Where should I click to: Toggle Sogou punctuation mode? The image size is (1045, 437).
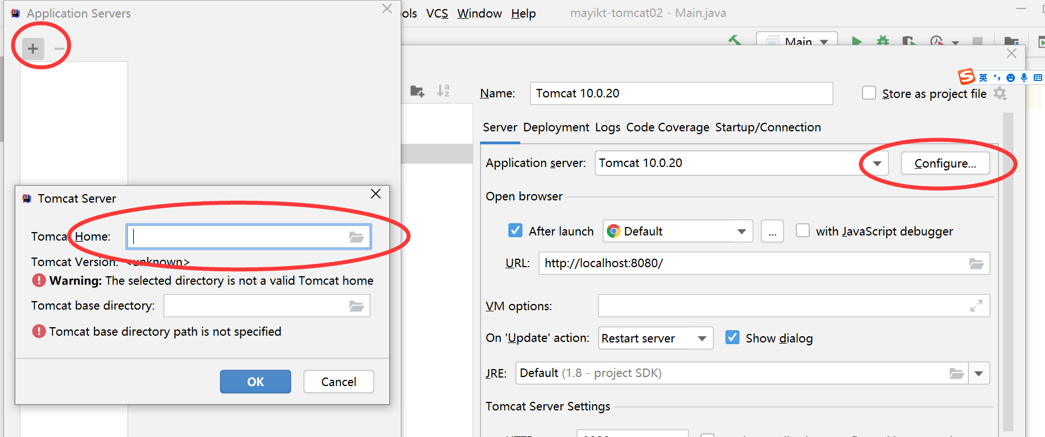click(x=997, y=78)
